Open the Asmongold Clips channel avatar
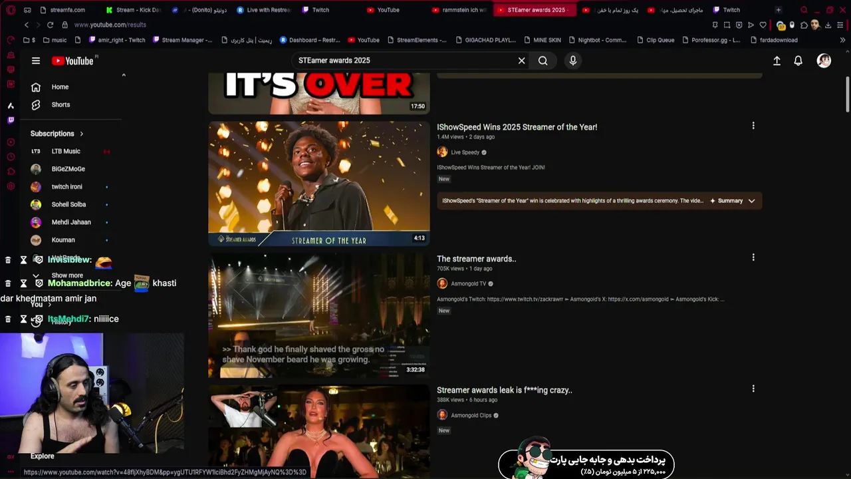The image size is (851, 479). point(442,415)
